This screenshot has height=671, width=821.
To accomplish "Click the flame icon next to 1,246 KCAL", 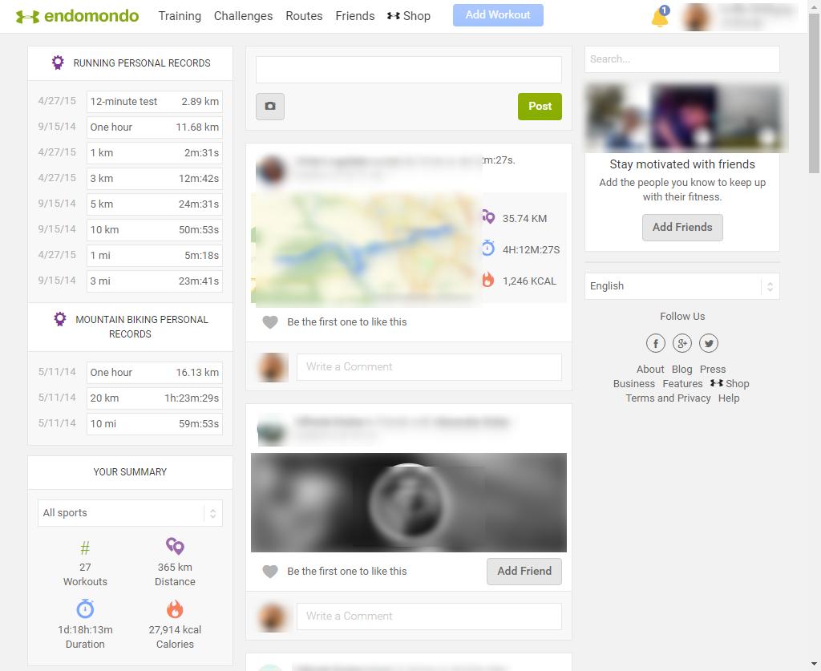I will point(488,280).
